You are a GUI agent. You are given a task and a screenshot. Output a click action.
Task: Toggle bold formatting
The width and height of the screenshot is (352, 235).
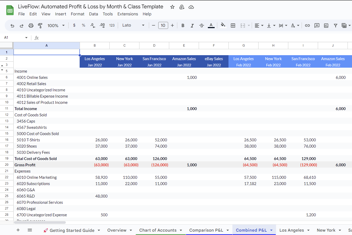click(x=183, y=26)
